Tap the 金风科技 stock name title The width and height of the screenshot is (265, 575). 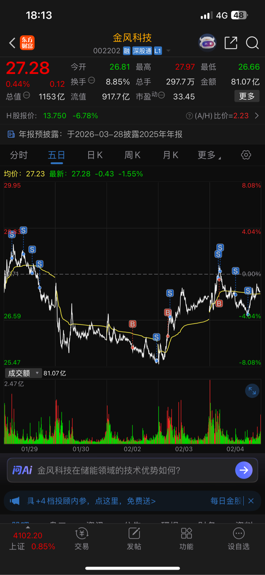[132, 37]
